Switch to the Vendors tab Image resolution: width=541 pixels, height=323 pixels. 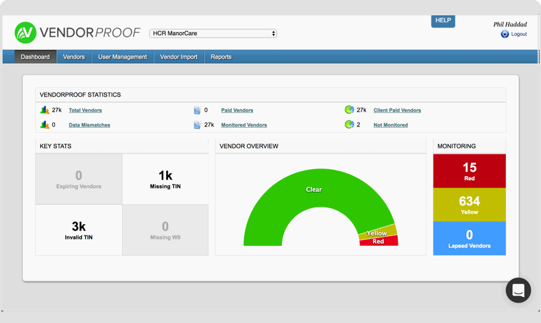click(74, 57)
